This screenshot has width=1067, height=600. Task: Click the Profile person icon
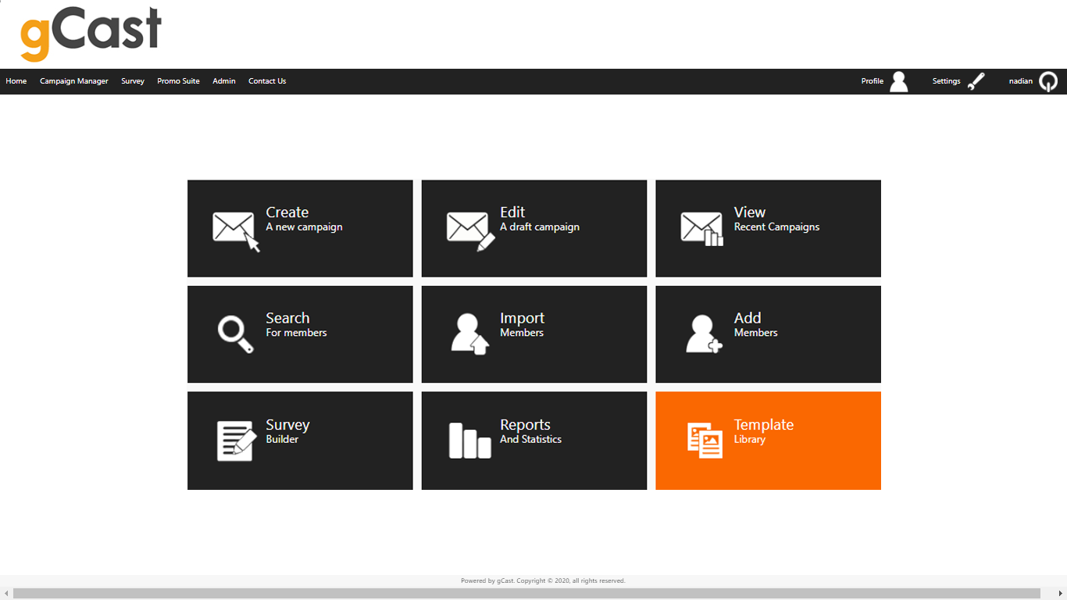coord(898,81)
